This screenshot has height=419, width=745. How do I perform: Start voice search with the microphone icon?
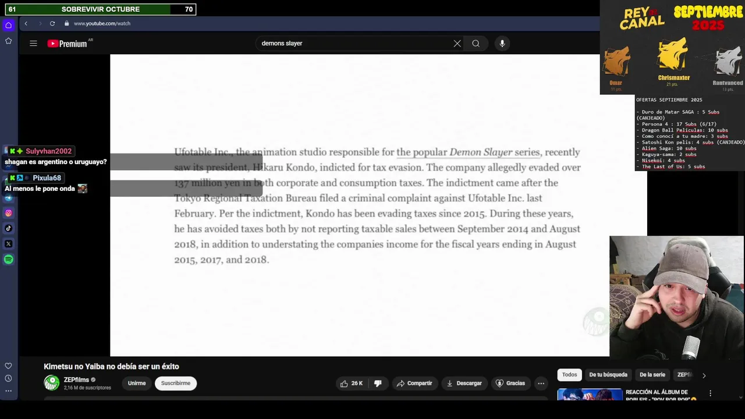502,43
